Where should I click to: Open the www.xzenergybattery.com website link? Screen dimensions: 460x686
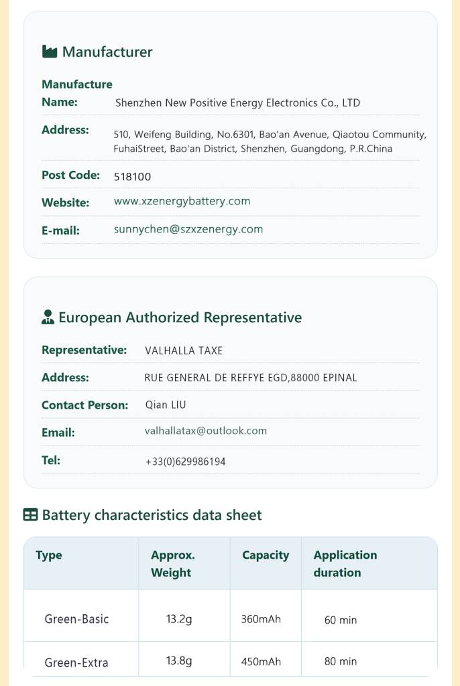(x=182, y=202)
